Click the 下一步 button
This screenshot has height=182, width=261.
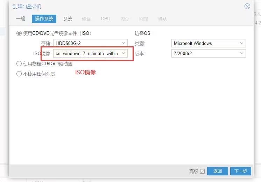point(241,171)
